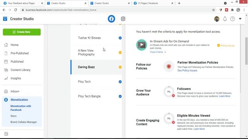Open the Stars submenu item
The width and height of the screenshot is (248, 139).
(x=14, y=116)
